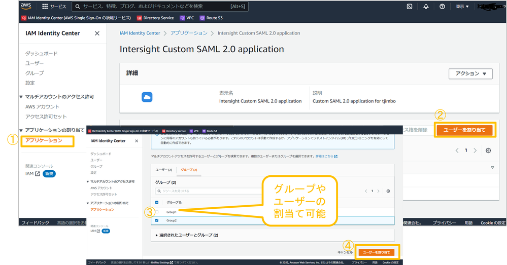
Task: Open ユーザー in the main window sidebar
Action: [x=35, y=63]
